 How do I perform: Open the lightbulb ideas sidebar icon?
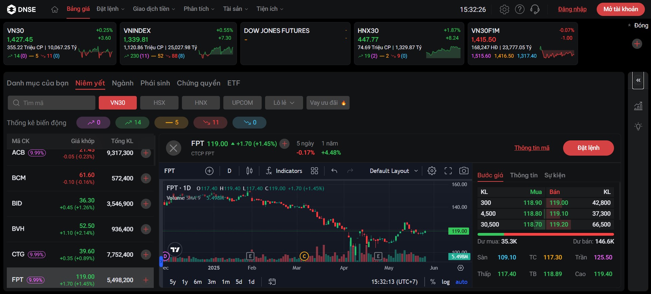point(638,126)
